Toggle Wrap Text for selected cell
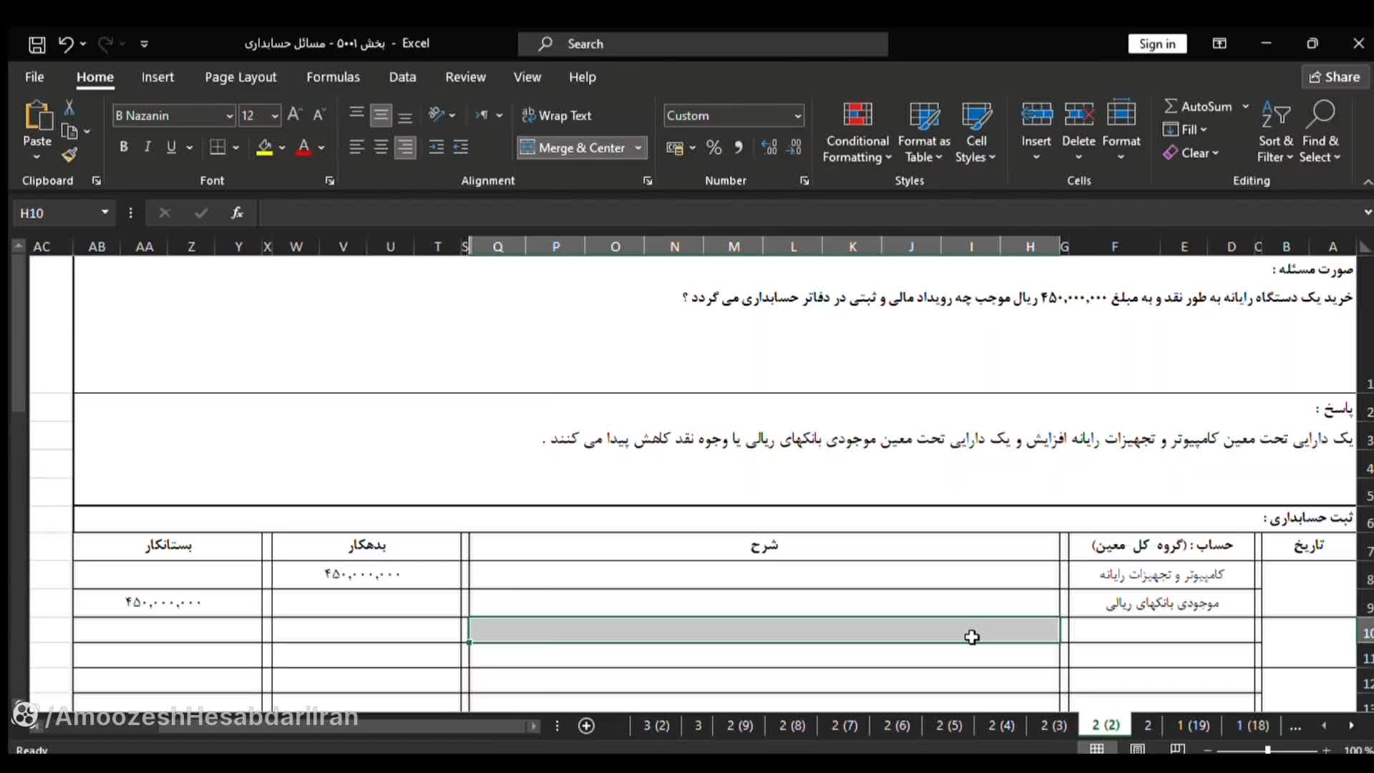1374x773 pixels. pyautogui.click(x=557, y=115)
